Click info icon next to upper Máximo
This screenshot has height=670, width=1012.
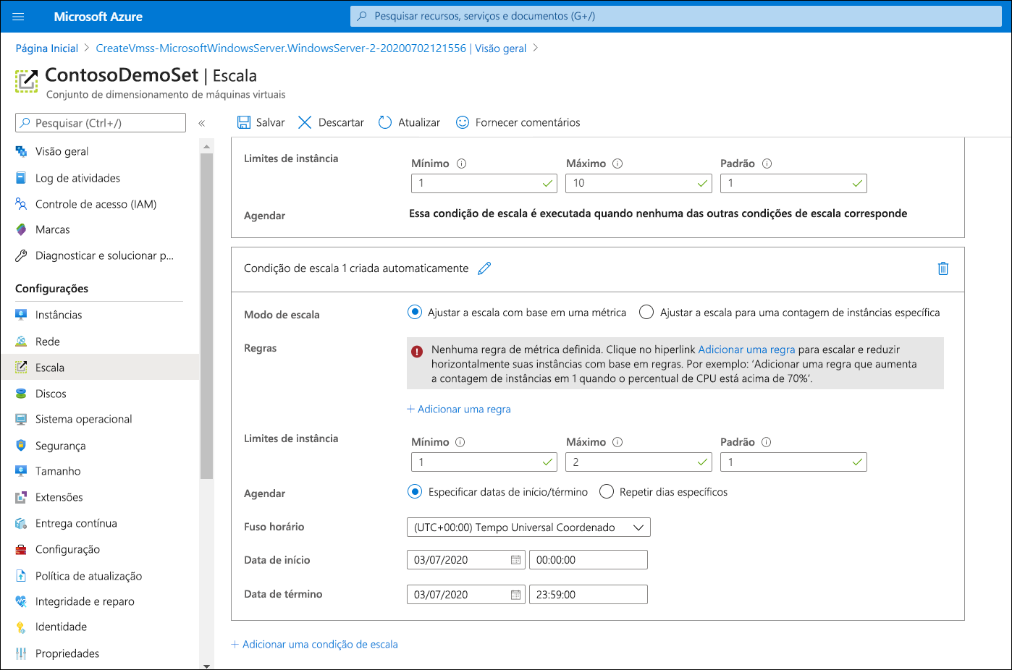click(x=617, y=164)
